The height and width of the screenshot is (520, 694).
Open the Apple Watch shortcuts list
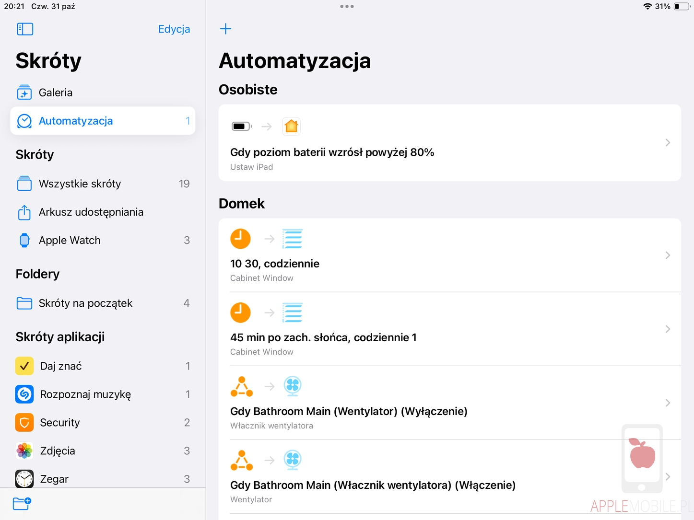tap(70, 240)
